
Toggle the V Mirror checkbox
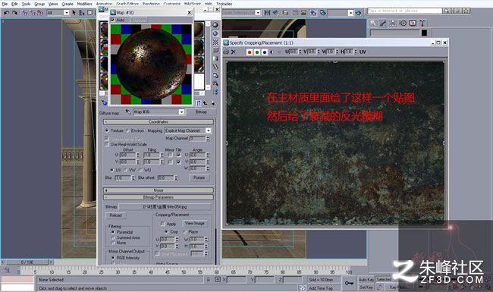pos(170,162)
